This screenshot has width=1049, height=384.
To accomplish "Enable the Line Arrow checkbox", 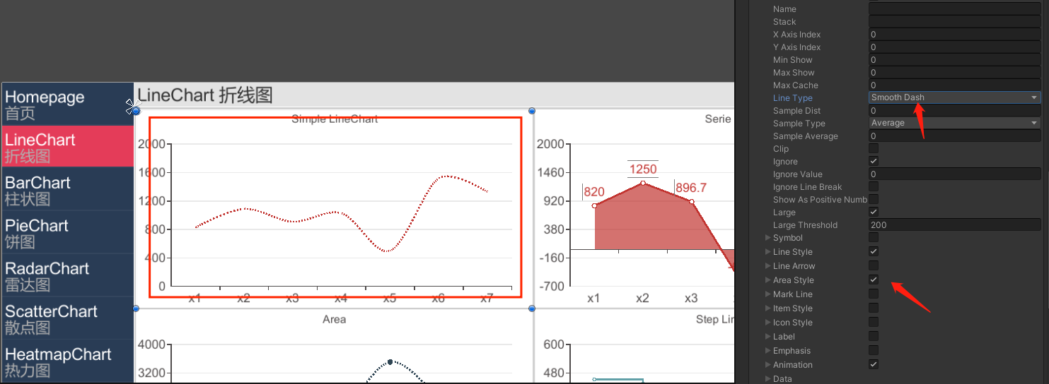I will [x=874, y=265].
